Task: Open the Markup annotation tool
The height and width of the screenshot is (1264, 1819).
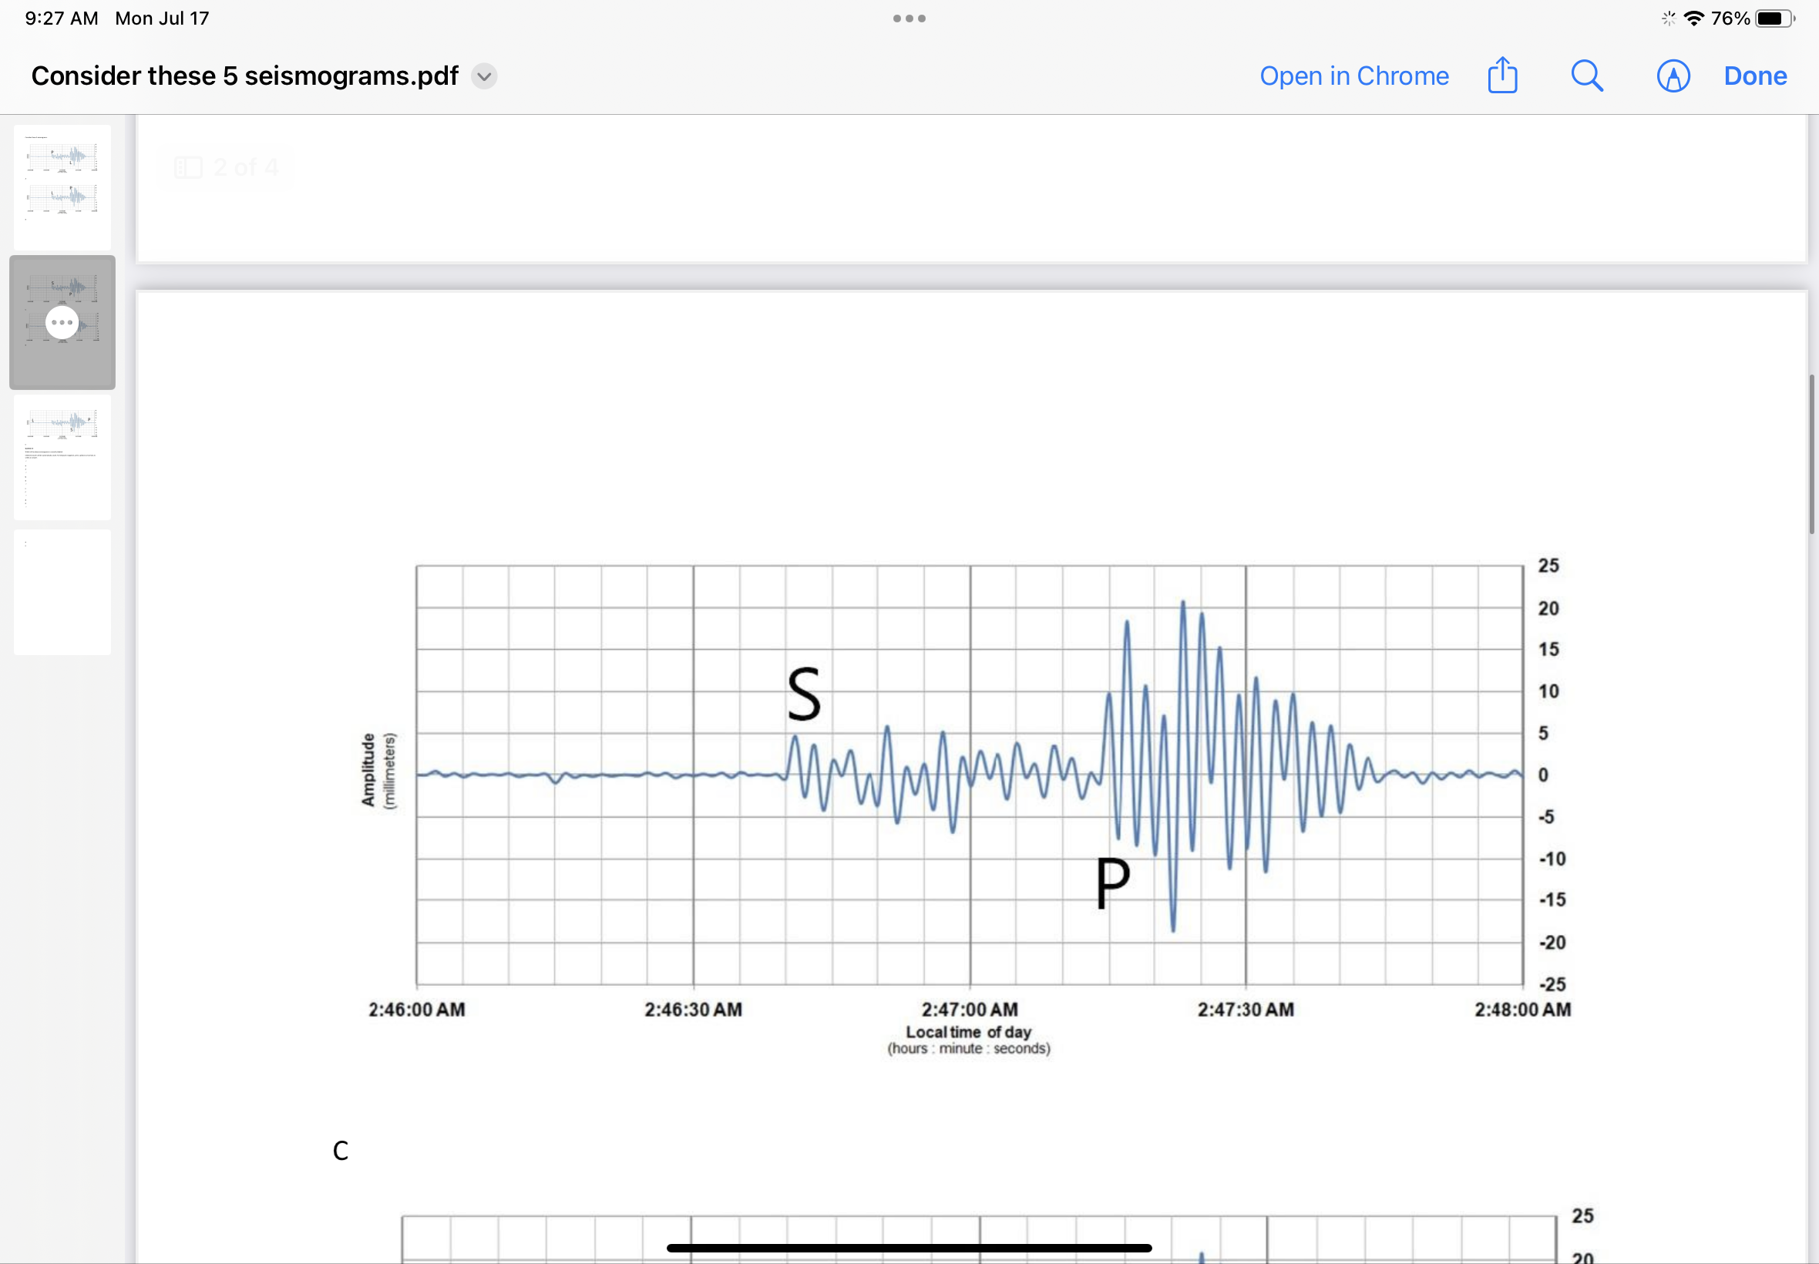Action: point(1673,76)
